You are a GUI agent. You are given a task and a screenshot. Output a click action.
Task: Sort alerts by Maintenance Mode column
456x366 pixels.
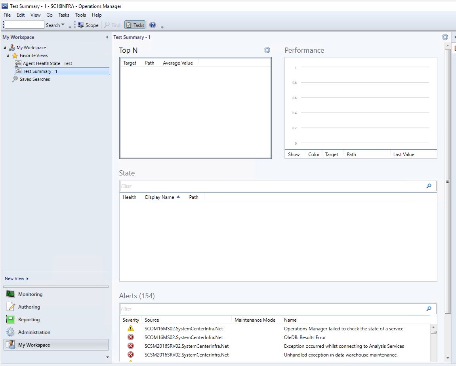pos(255,320)
